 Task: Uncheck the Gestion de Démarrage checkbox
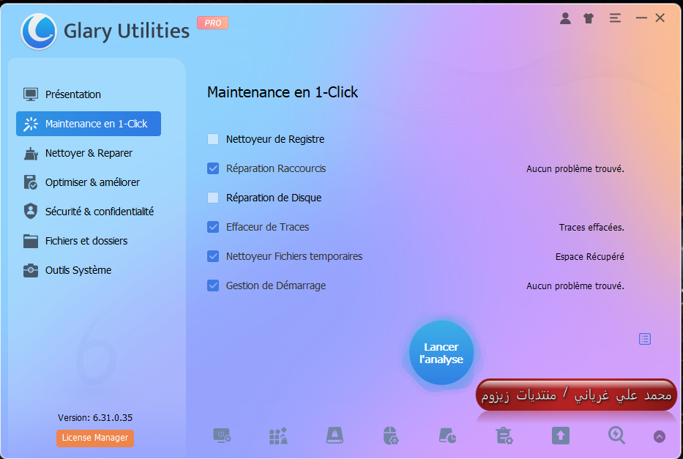213,286
